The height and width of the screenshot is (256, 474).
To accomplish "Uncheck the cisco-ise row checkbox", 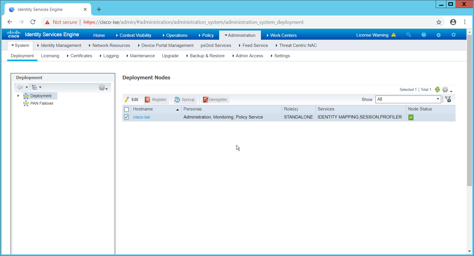I will click(126, 117).
